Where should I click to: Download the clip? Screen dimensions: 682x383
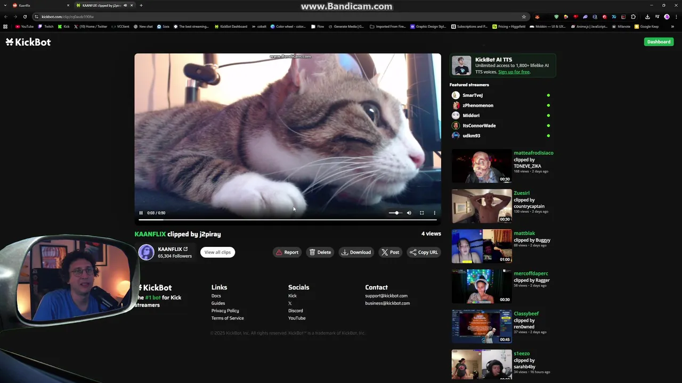coord(356,252)
